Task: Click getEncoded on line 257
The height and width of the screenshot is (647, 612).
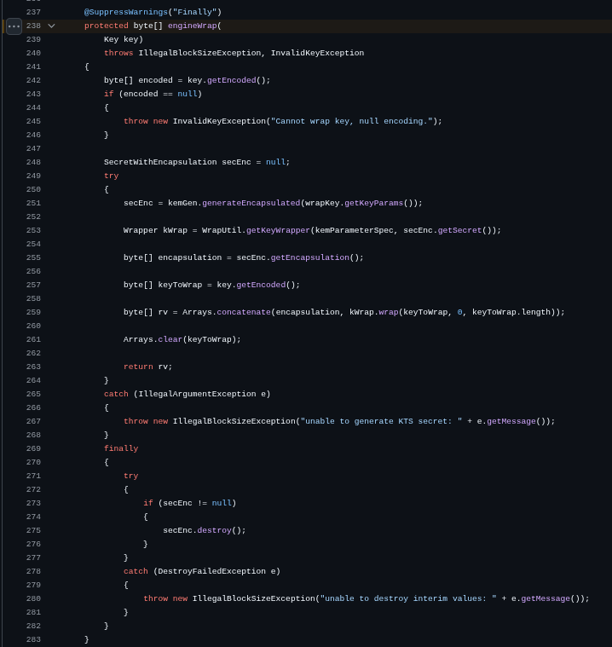Action: tap(261, 285)
